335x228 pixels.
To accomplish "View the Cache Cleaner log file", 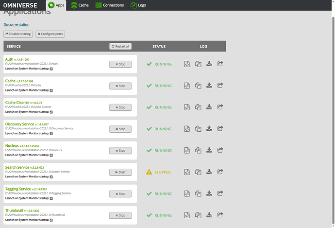I will click(187, 107).
